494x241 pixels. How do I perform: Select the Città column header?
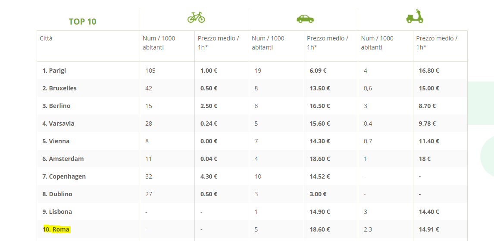coord(46,38)
